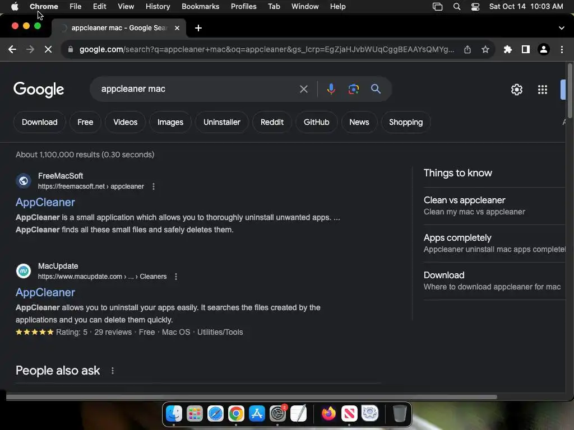Viewport: 574px width, 430px height.
Task: Open Finder from the dock
Action: (x=174, y=414)
